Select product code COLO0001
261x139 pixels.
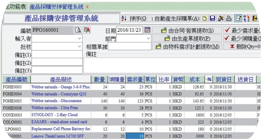pyautogui.click(x=12, y=122)
